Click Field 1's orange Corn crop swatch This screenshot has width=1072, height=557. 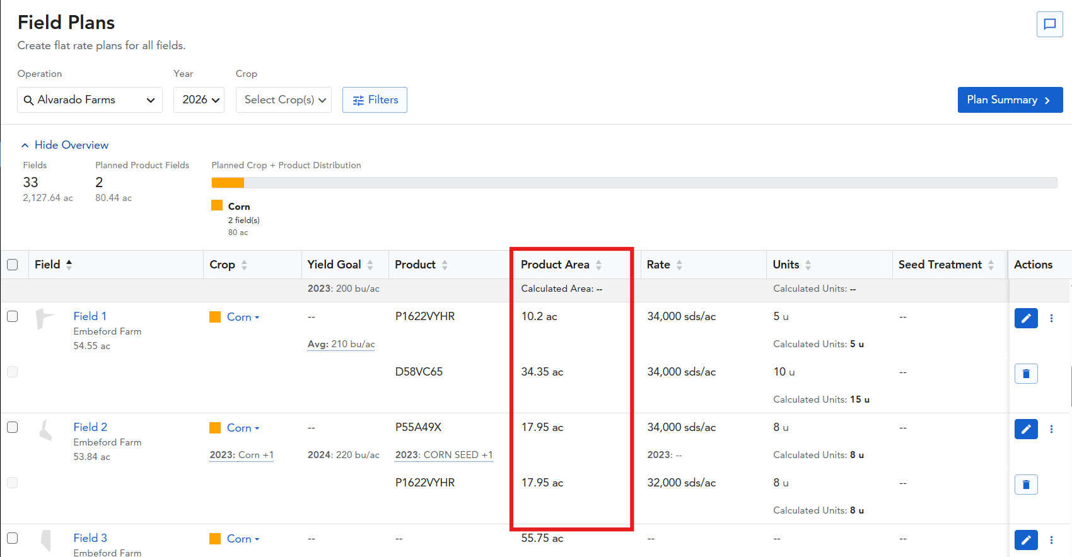point(215,317)
